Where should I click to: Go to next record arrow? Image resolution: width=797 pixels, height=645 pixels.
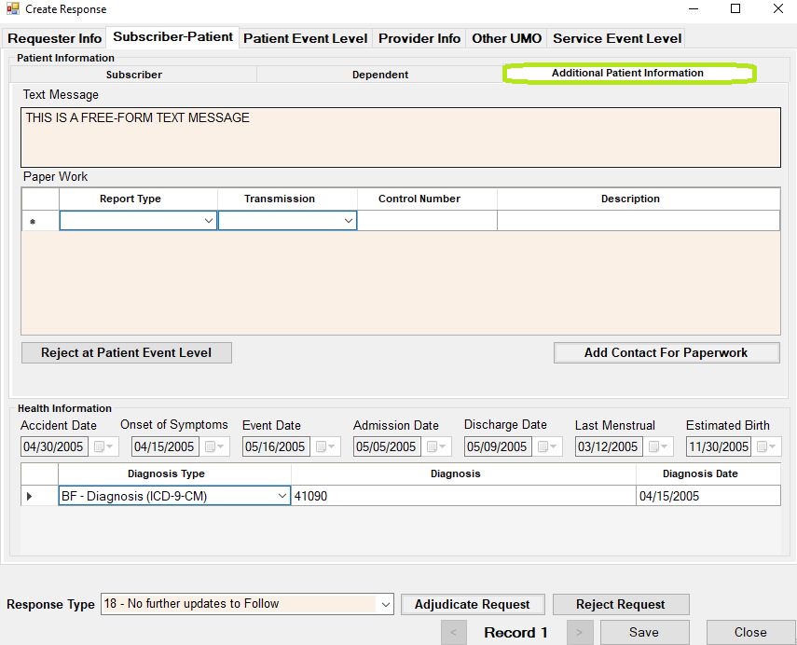click(580, 632)
